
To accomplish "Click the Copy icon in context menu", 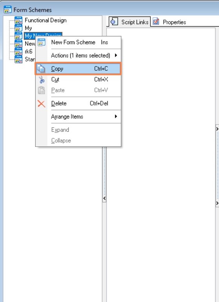I will pyautogui.click(x=41, y=69).
